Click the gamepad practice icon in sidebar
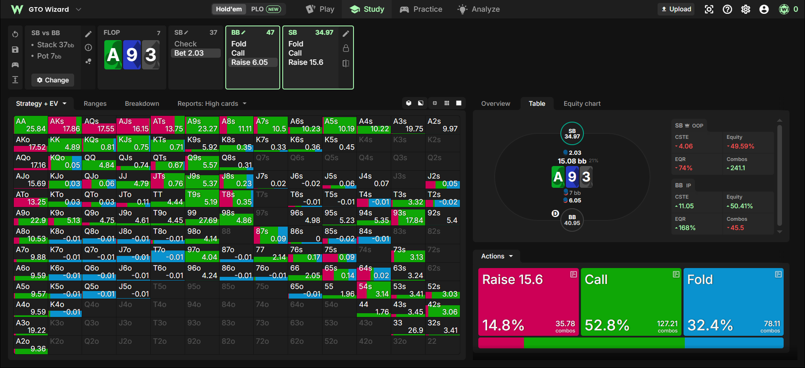Viewport: 805px width, 368px height. coord(15,65)
